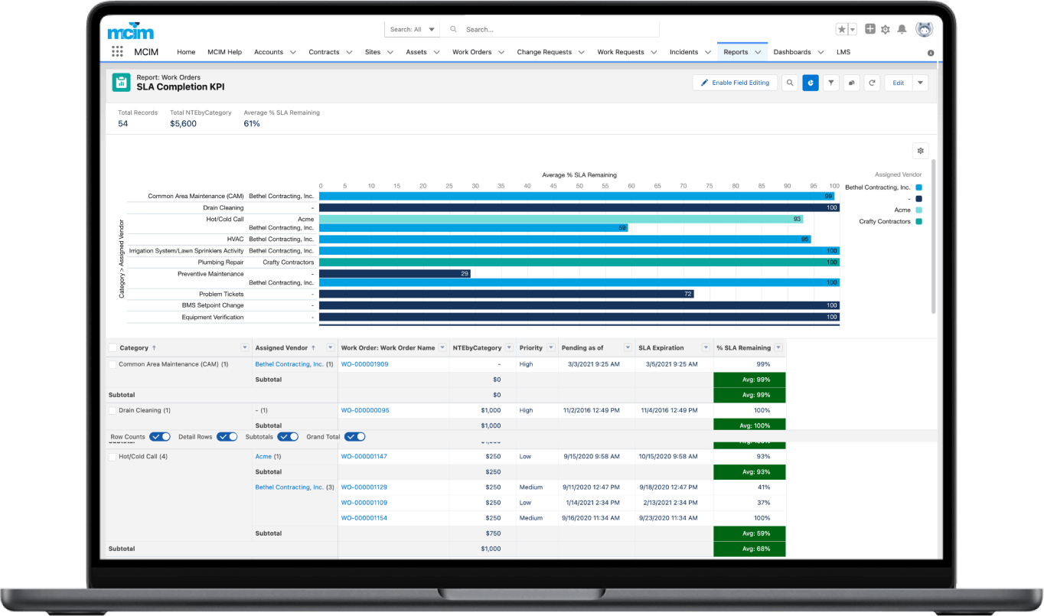Screen dimensions: 1044x616
Task: Open the Filters funnel icon
Action: point(831,83)
